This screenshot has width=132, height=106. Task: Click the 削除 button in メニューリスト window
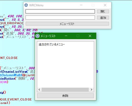coord(65,96)
